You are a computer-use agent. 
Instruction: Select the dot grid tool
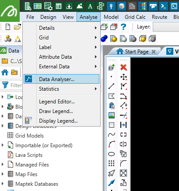112,163
